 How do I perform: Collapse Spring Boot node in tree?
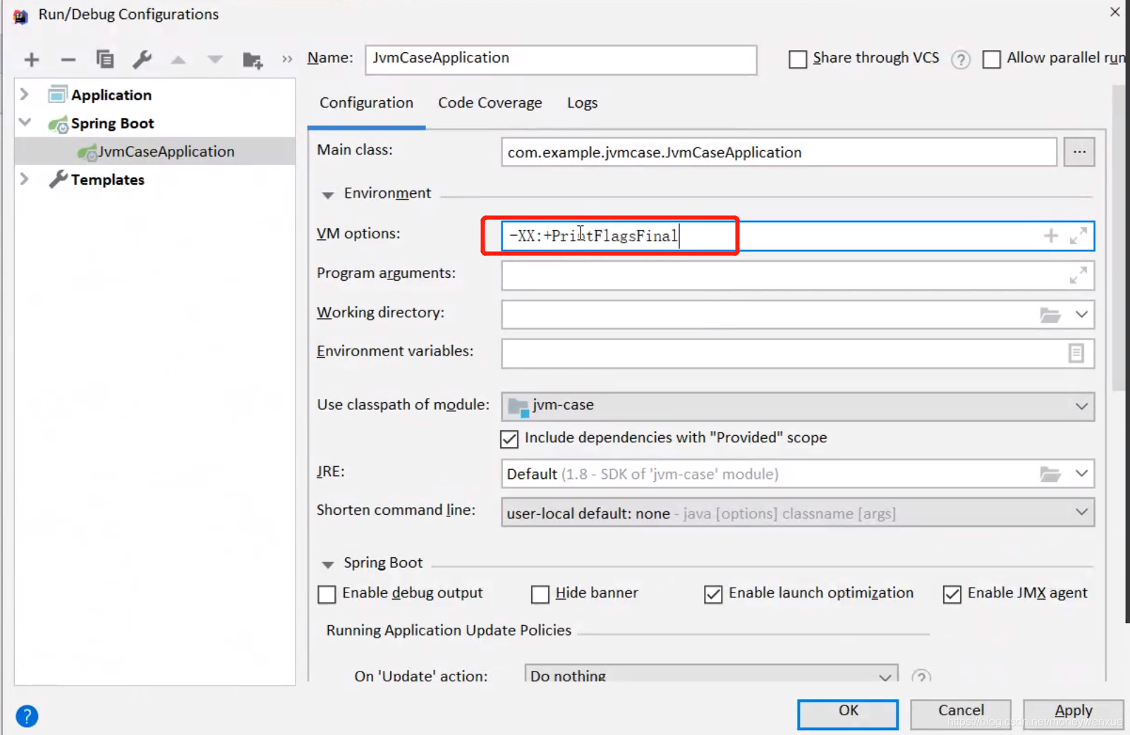(x=25, y=122)
